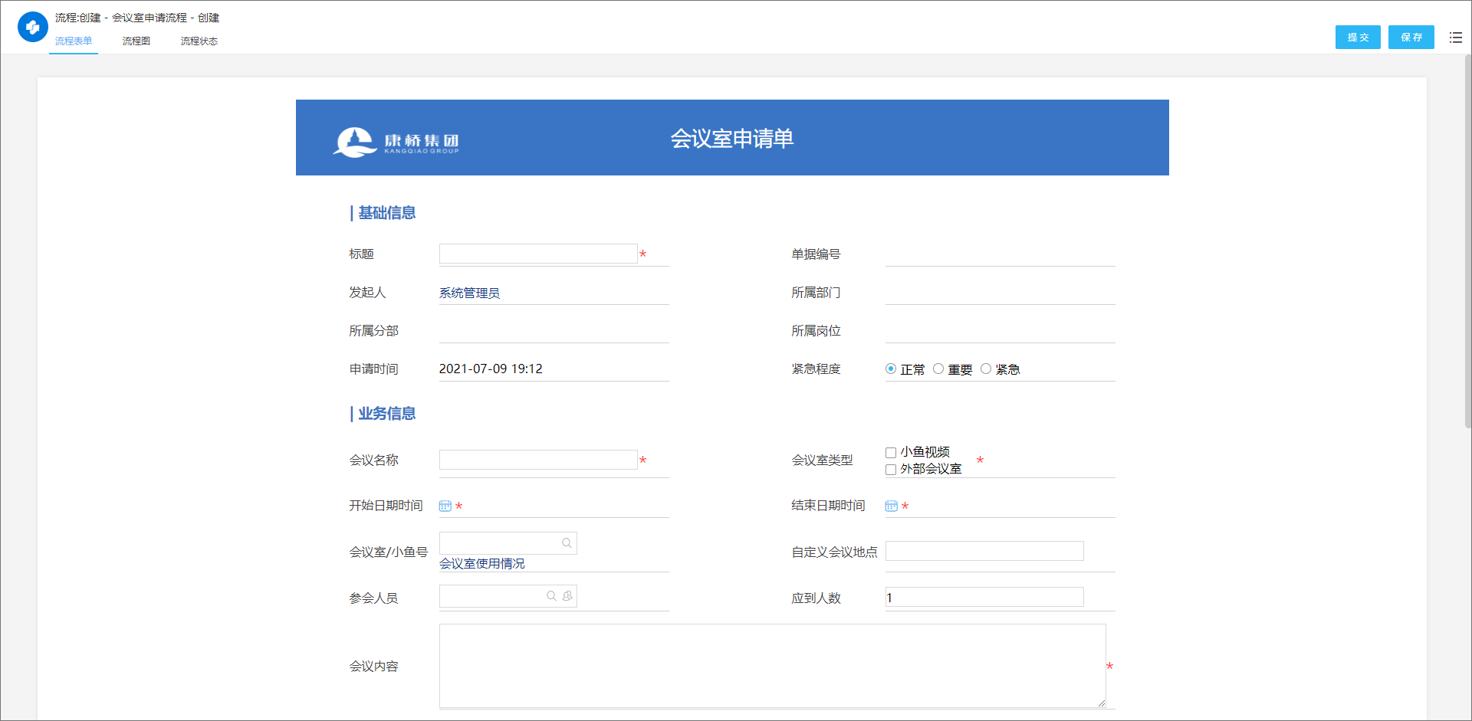This screenshot has height=721, width=1472.
Task: Click the 标题 input field
Action: tap(538, 254)
